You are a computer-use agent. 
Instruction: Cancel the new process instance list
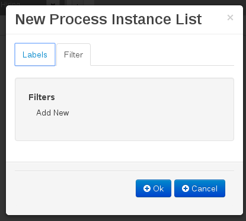point(200,188)
